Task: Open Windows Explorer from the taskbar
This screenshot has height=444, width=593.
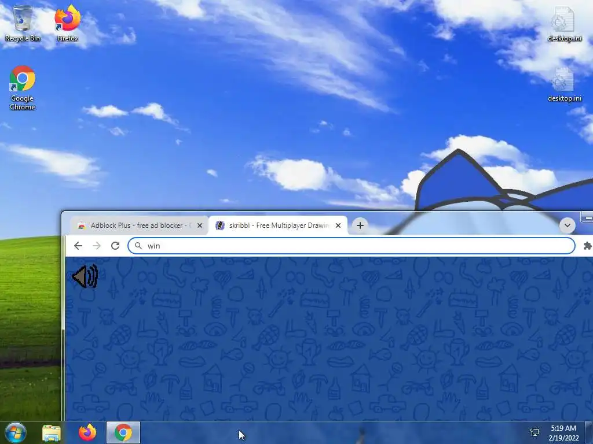Action: [x=51, y=433]
